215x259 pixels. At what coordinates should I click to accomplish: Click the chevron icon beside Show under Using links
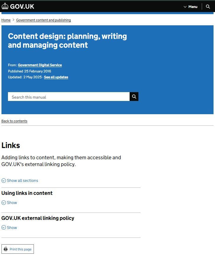(3, 202)
